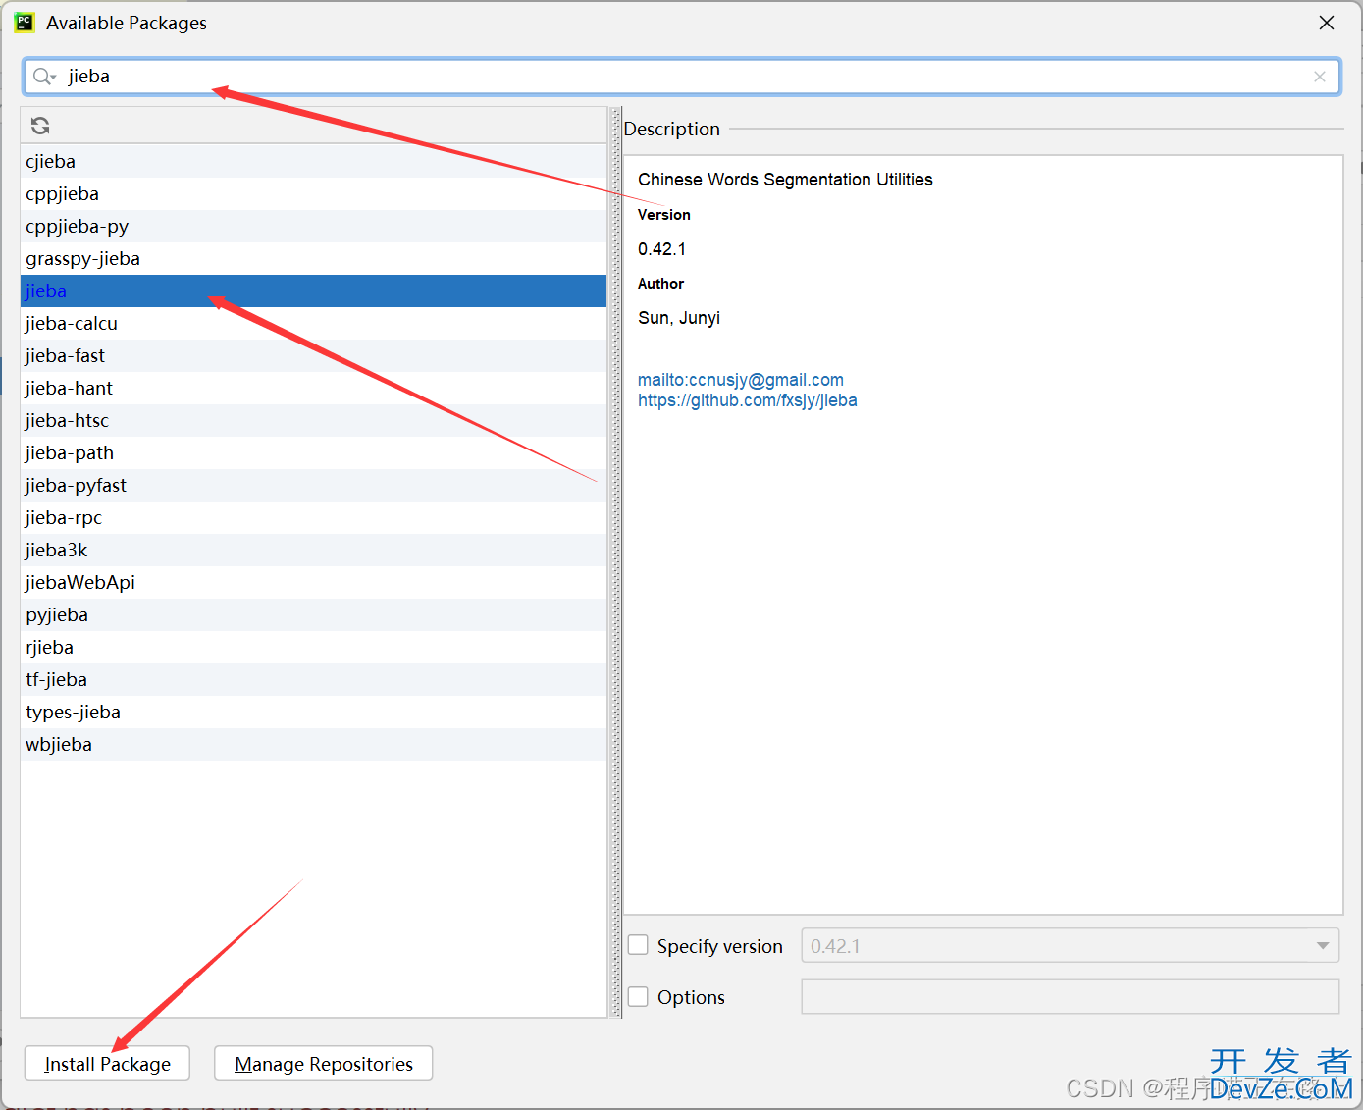Select the jieba-htsc package

click(314, 420)
